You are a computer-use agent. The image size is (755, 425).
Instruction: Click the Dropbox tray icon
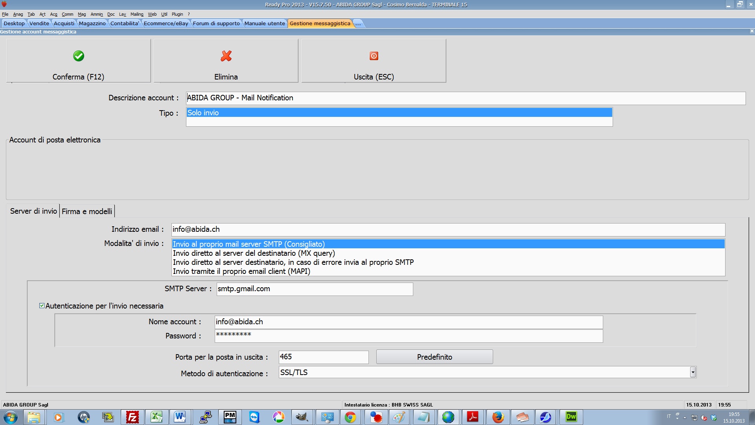(x=713, y=418)
